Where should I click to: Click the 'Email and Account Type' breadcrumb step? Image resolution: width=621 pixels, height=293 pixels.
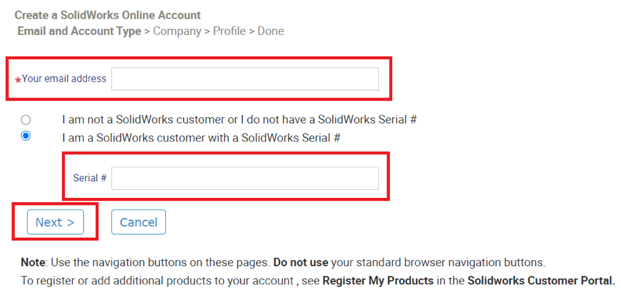coord(79,31)
